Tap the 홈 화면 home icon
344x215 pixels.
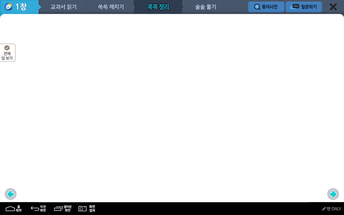pos(13,209)
